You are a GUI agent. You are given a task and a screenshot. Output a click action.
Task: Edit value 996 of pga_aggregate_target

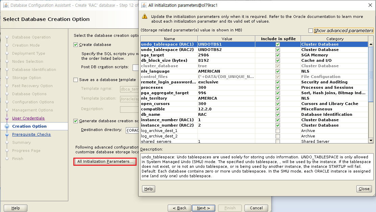tap(226, 93)
